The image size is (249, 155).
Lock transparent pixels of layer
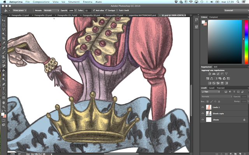point(207,102)
